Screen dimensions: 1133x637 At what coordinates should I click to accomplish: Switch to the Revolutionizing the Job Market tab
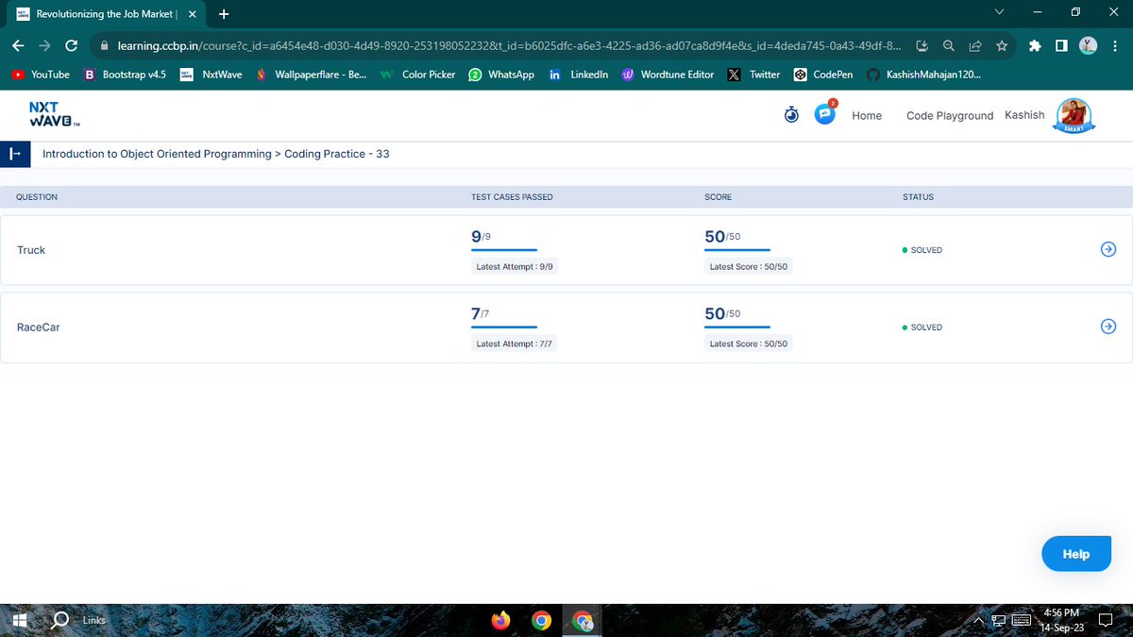pyautogui.click(x=104, y=14)
